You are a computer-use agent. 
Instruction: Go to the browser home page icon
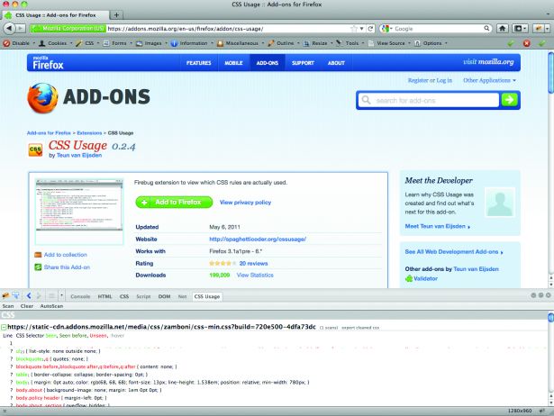[502, 29]
